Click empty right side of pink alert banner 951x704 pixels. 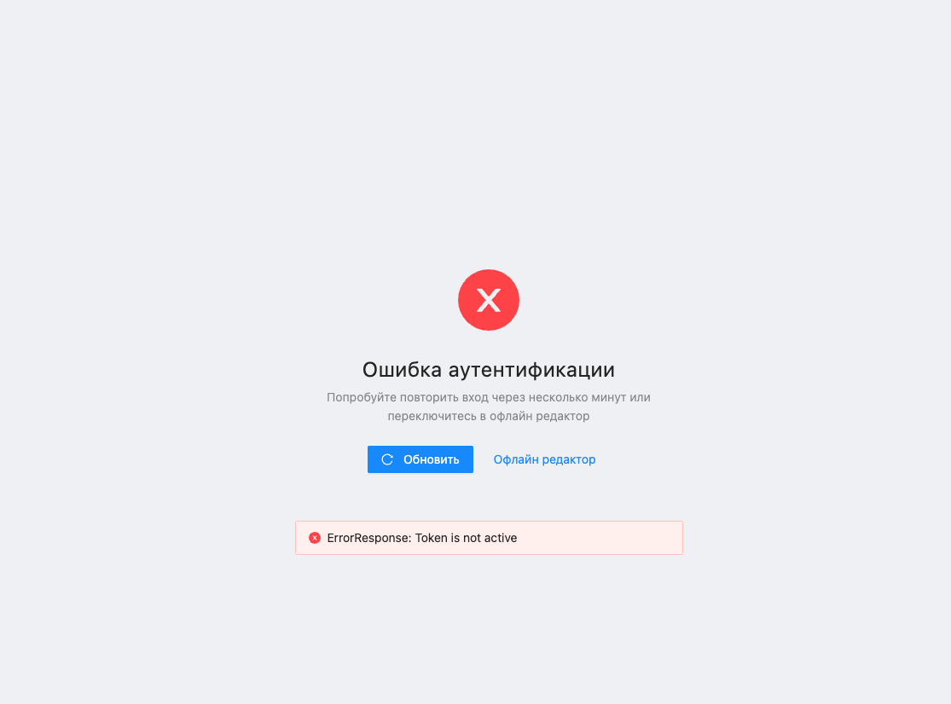click(600, 538)
